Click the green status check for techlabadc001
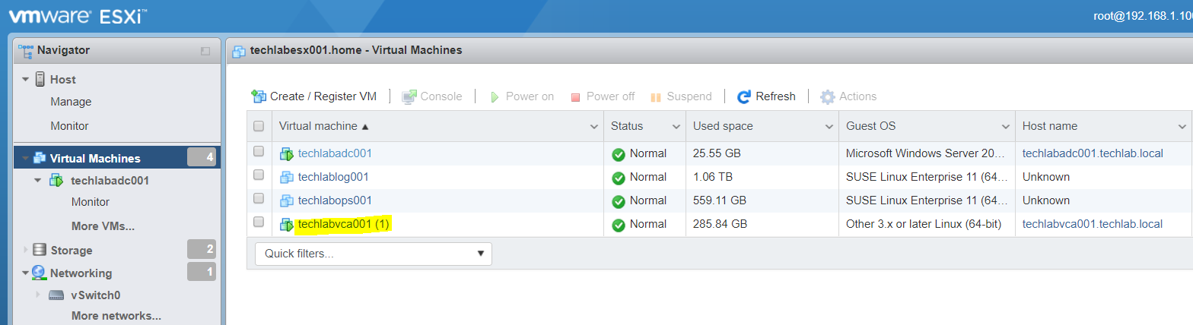Viewport: 1193px width, 325px height. pyautogui.click(x=619, y=154)
